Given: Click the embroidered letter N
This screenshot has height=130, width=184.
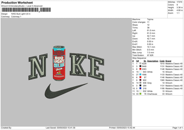Looking at the screenshot, I should (x=38, y=67).
